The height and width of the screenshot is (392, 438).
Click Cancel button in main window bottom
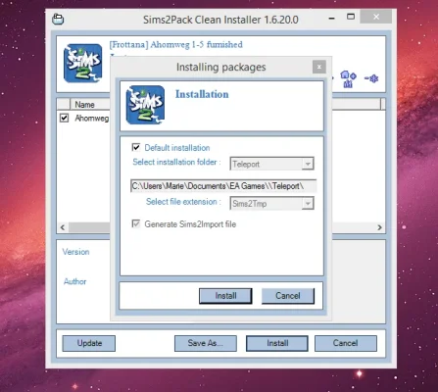point(346,343)
